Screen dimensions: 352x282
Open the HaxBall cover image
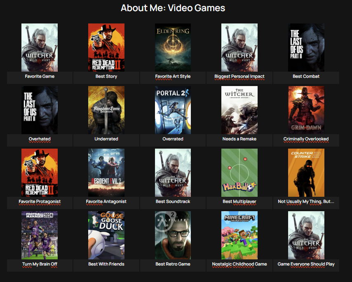point(239,172)
